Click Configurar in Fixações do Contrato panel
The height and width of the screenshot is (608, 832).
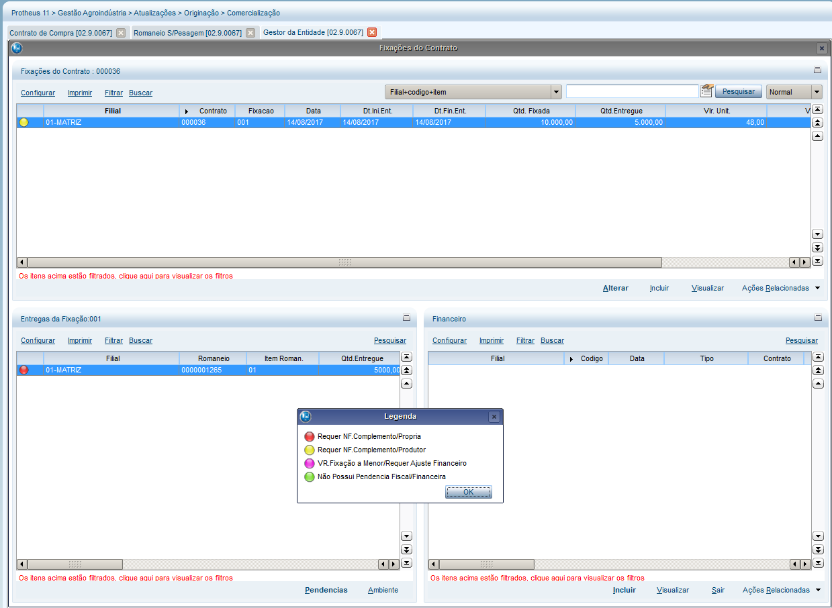click(x=38, y=93)
